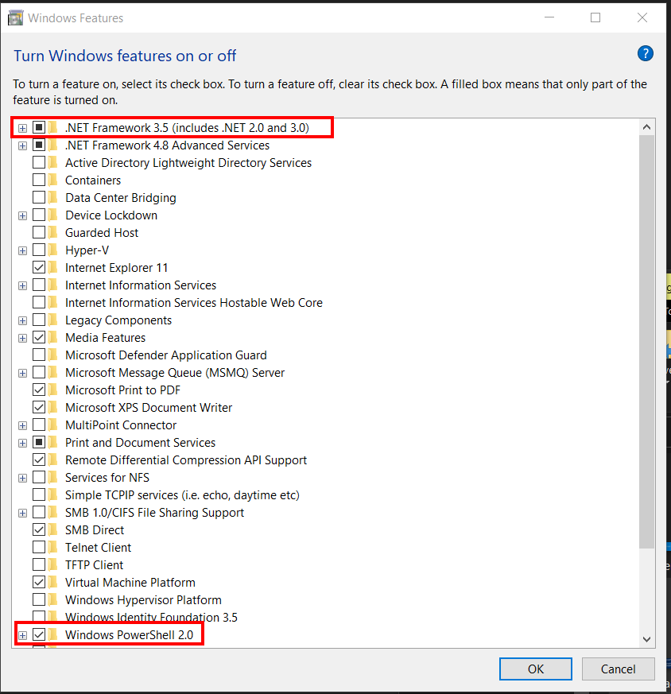
Task: Click OK to apply feature changes
Action: pyautogui.click(x=536, y=669)
